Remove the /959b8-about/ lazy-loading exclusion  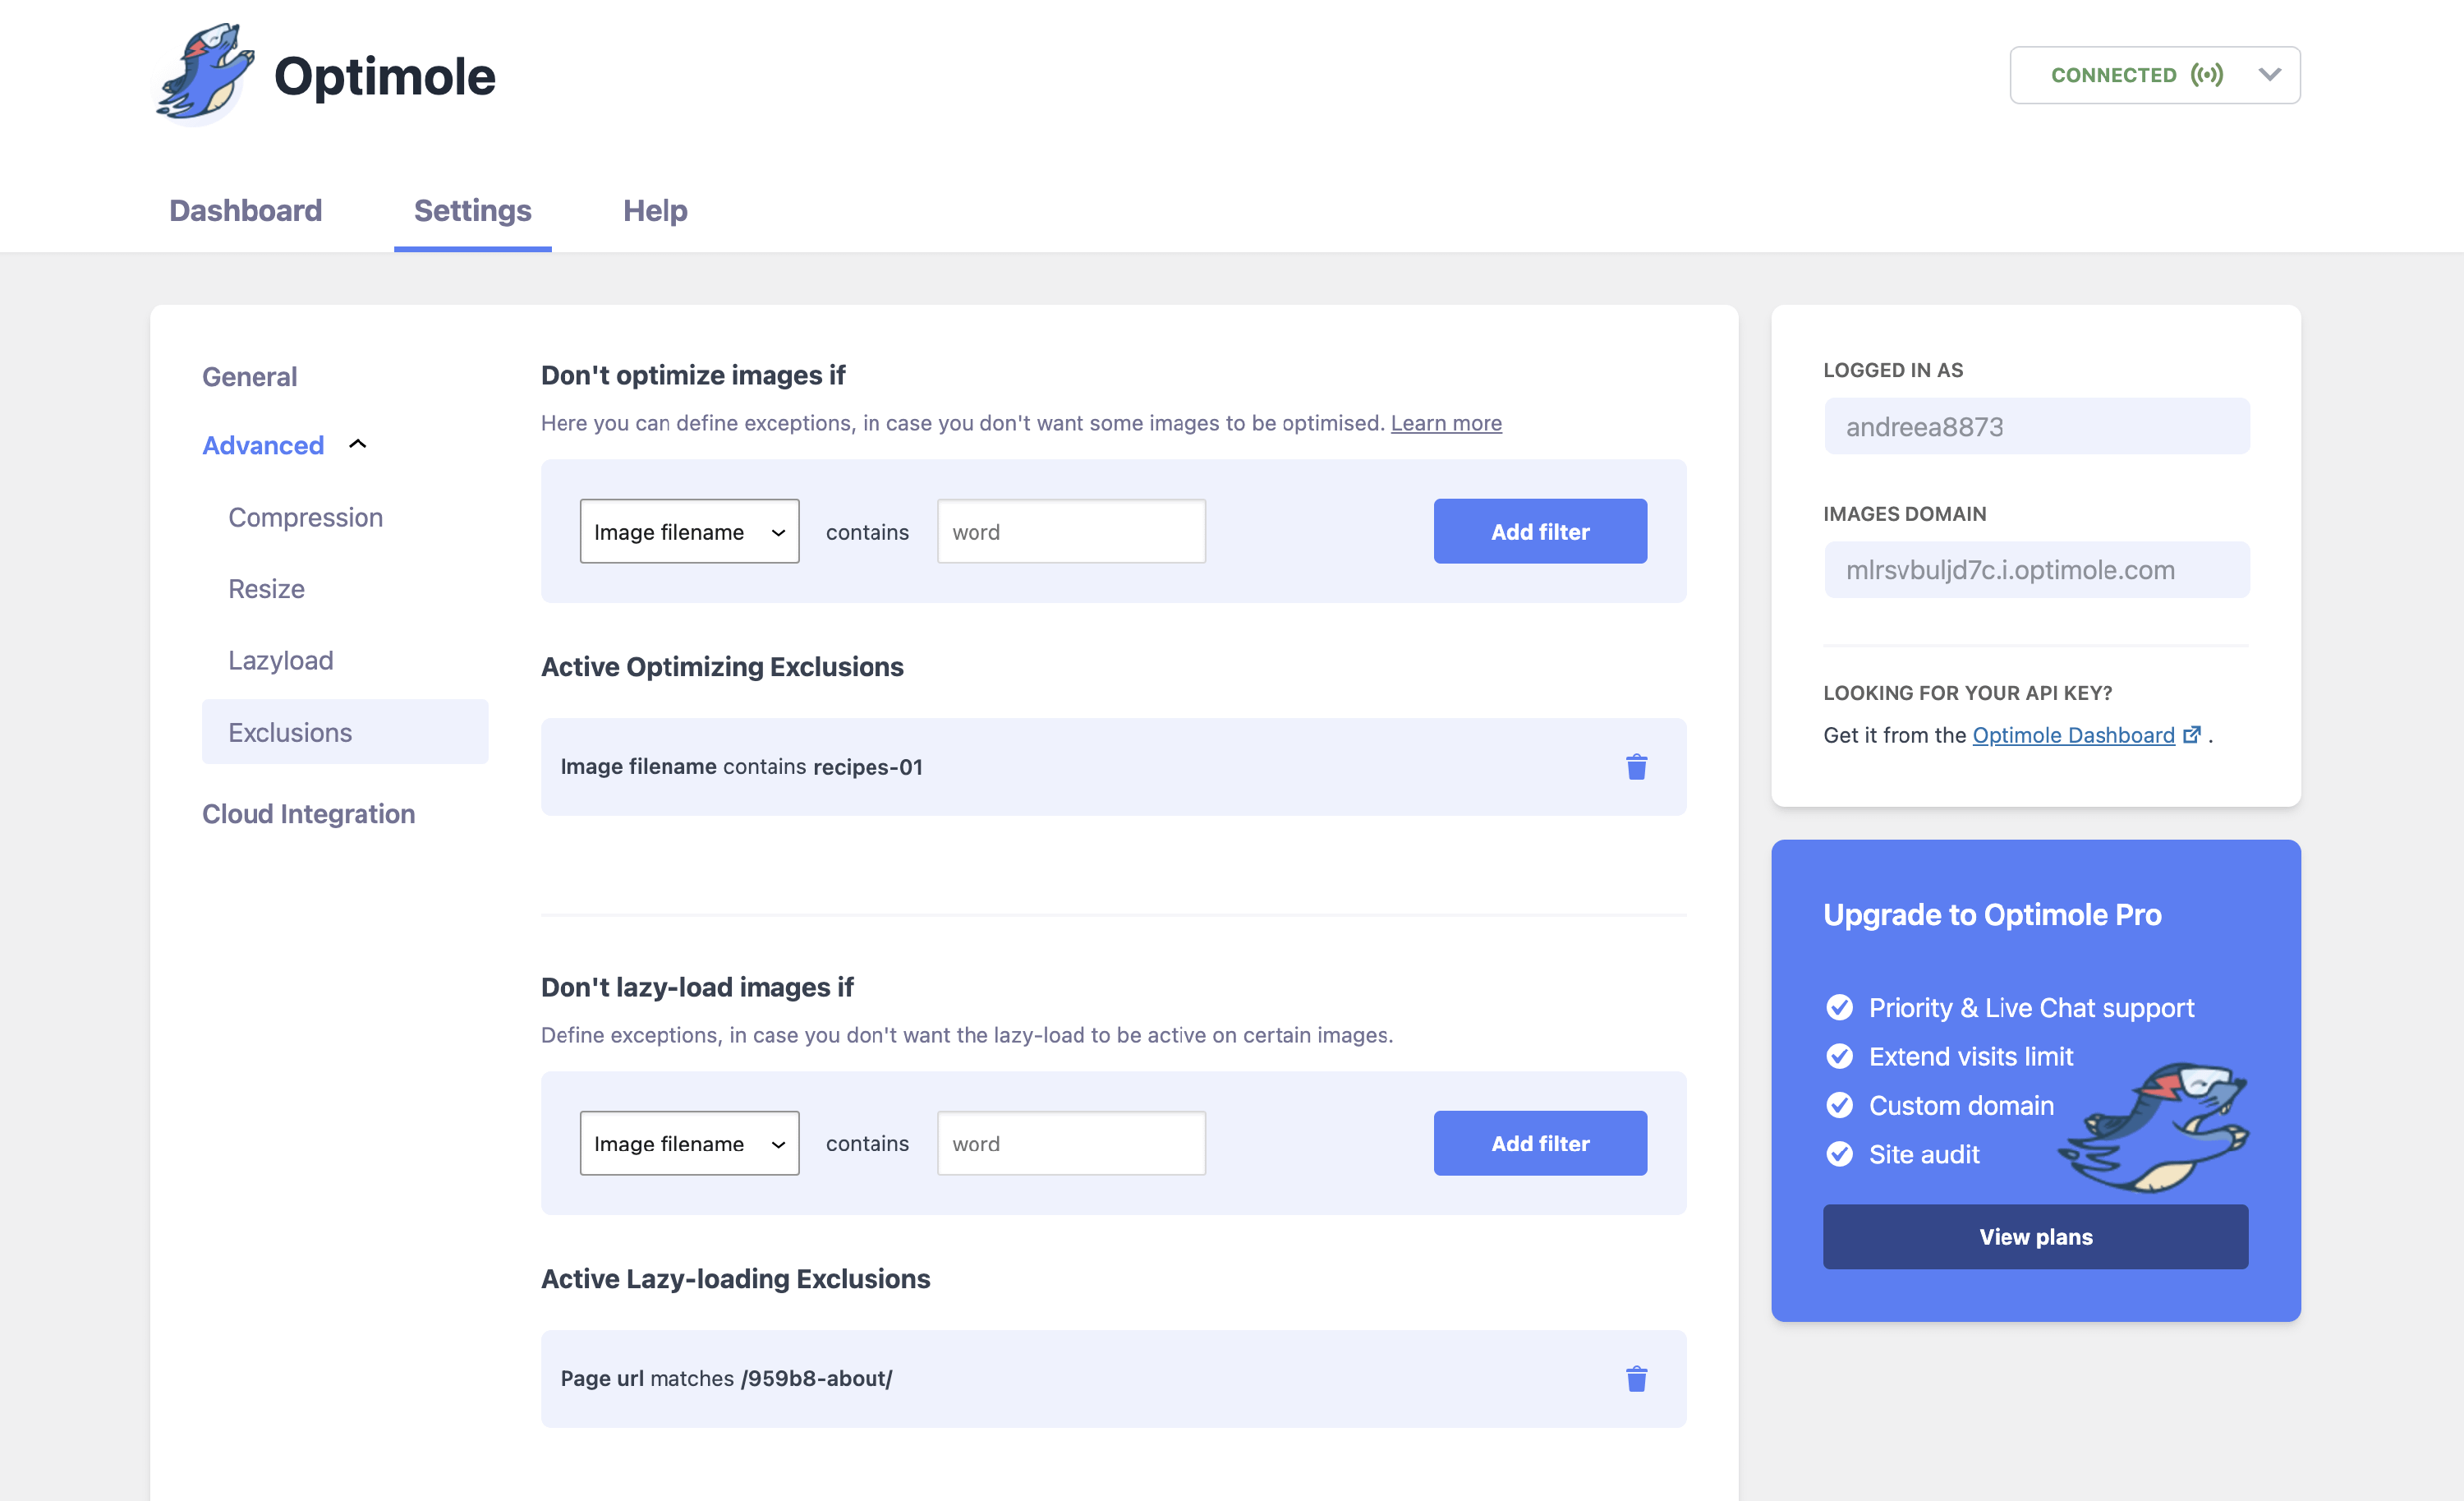(x=1636, y=1379)
